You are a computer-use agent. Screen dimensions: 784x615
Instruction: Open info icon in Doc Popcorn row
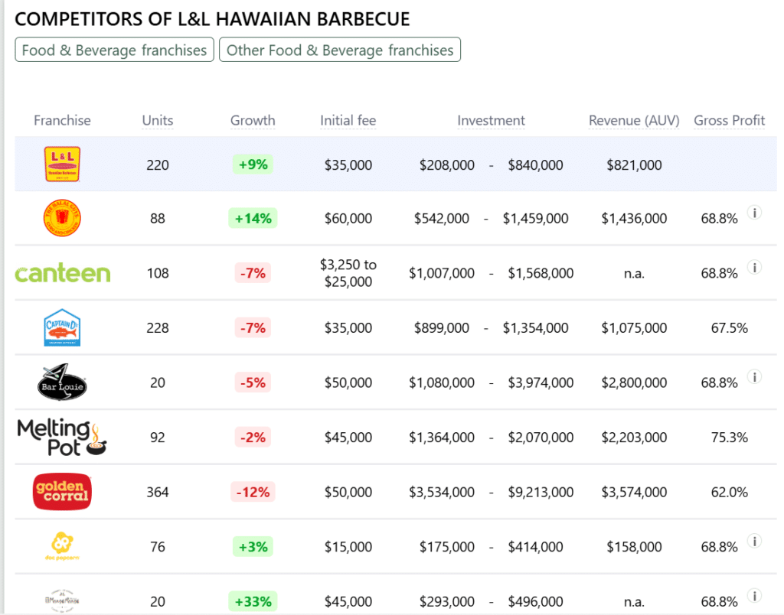(x=754, y=541)
